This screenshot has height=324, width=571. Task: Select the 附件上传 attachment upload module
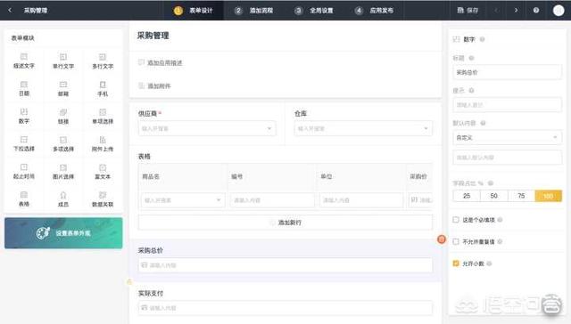pyautogui.click(x=103, y=144)
